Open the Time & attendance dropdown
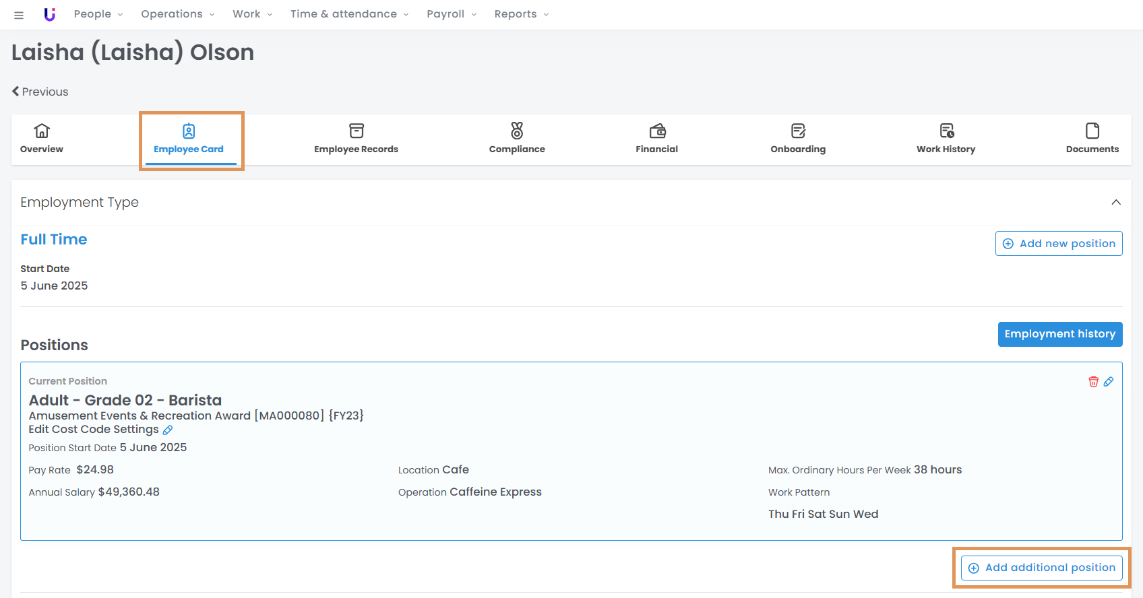Viewport: 1143px width, 598px height. click(349, 14)
